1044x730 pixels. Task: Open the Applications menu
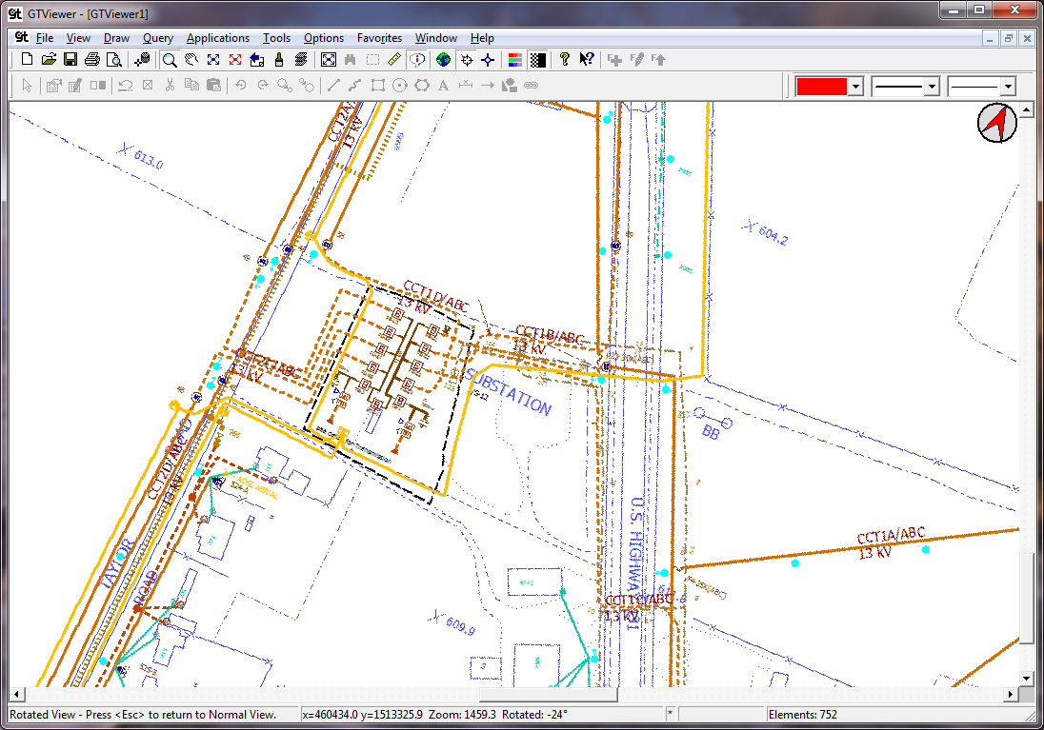(x=218, y=38)
